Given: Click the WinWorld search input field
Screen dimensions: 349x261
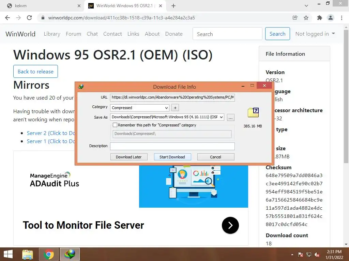Looking at the screenshot, I should point(227,34).
